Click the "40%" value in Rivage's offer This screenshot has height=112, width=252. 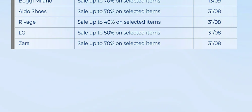coord(109,22)
